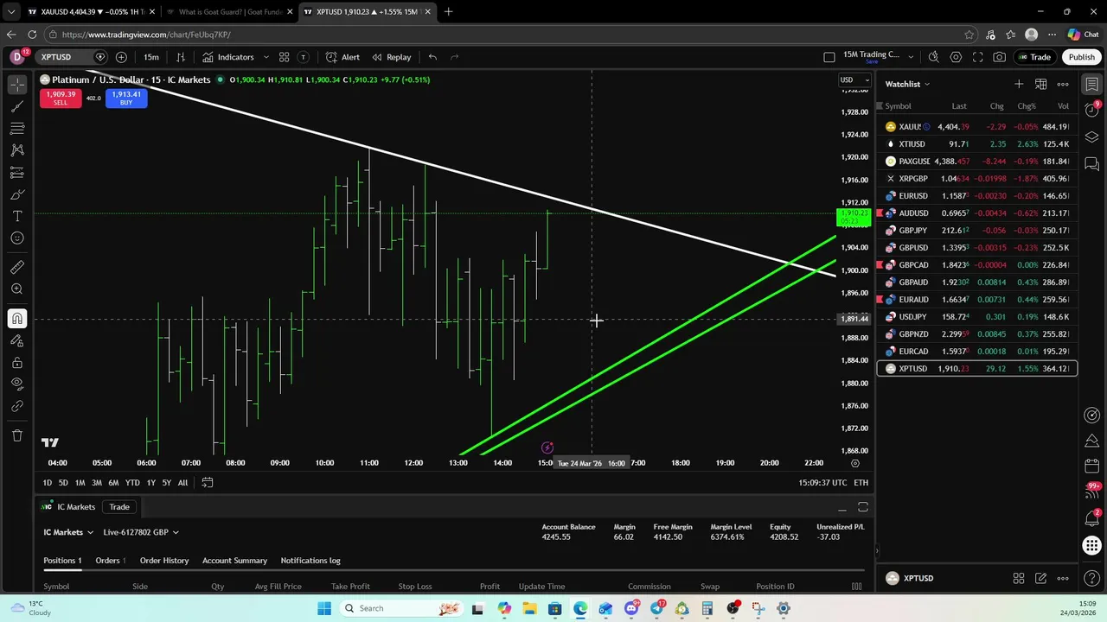The height and width of the screenshot is (622, 1107).
Task: Open the ETH session selector
Action: tap(861, 483)
